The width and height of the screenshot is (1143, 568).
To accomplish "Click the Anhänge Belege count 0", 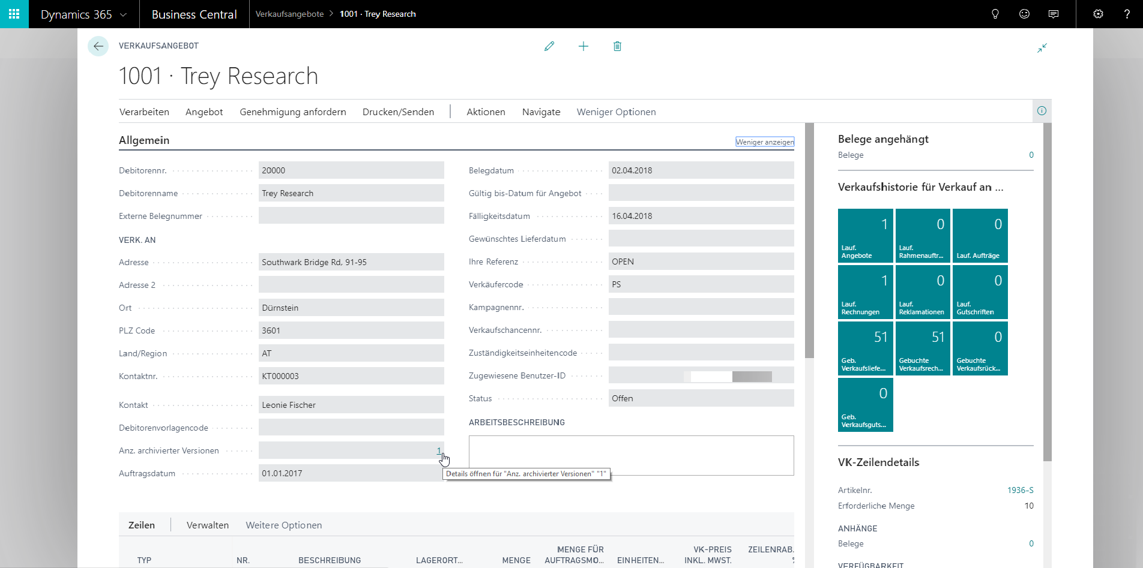I will pyautogui.click(x=1031, y=543).
